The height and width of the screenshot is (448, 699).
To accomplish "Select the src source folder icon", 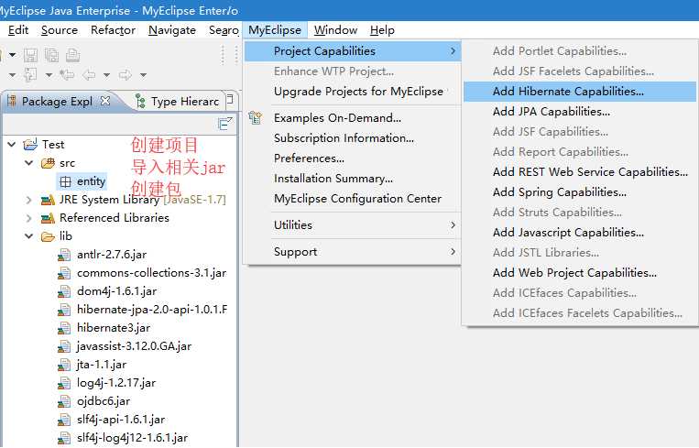I will tap(48, 163).
